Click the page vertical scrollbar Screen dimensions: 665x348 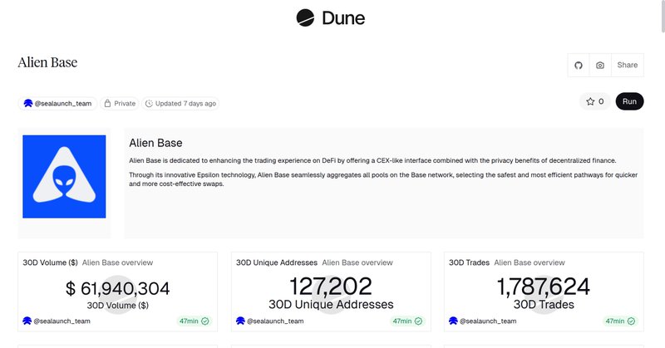pyautogui.click(x=663, y=16)
